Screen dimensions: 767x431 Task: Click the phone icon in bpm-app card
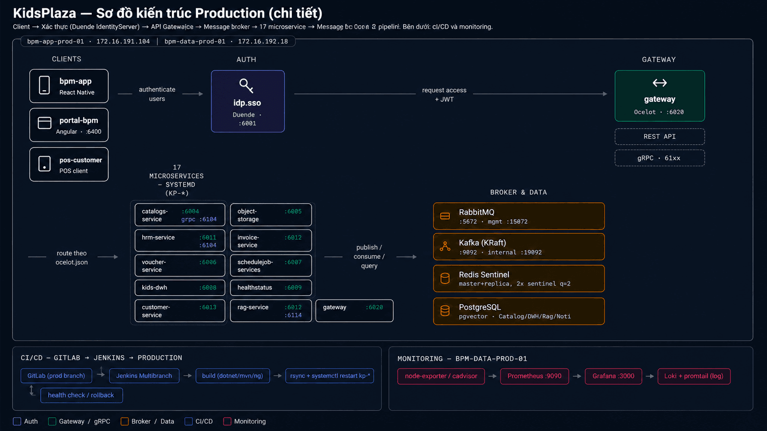coord(44,85)
